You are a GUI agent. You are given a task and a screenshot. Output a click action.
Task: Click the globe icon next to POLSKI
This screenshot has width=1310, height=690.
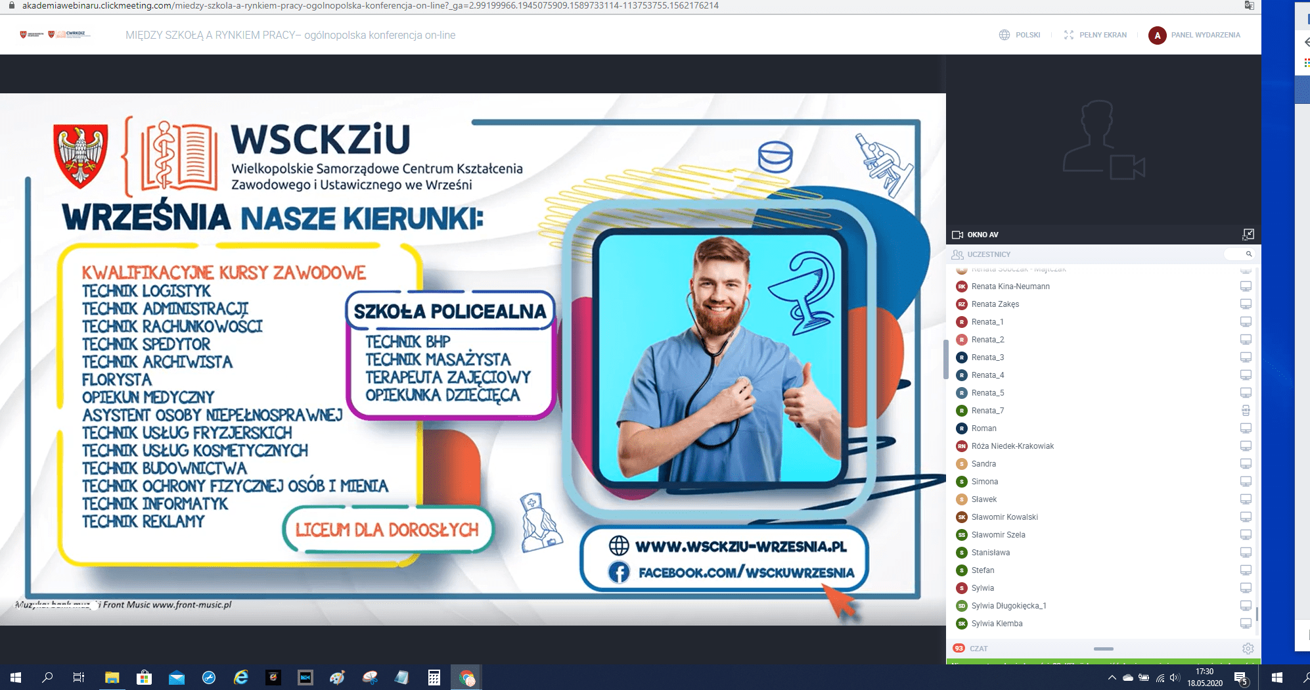tap(1004, 35)
